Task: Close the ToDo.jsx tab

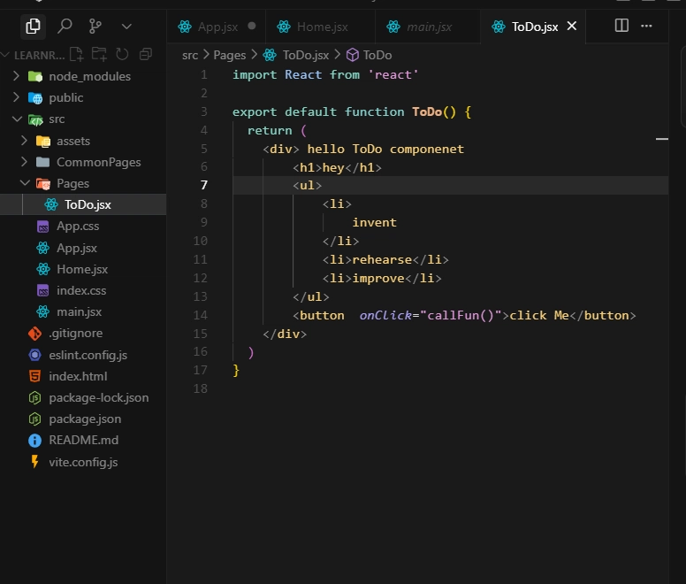Action: click(572, 27)
